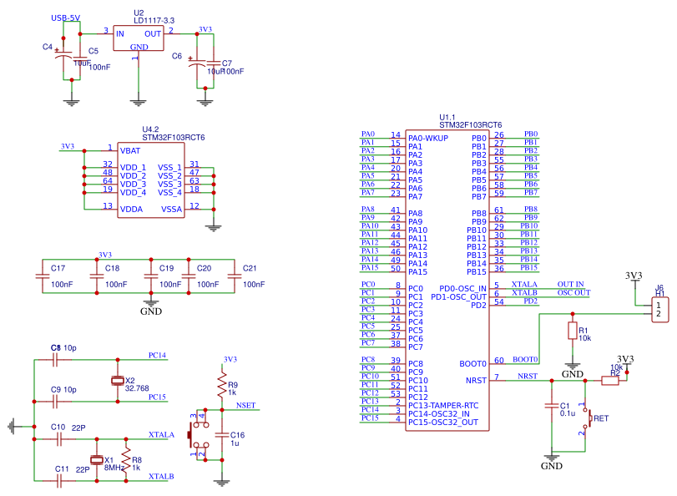The height and width of the screenshot is (496, 677).
Task: Select the NSET net label
Action: pos(246,406)
